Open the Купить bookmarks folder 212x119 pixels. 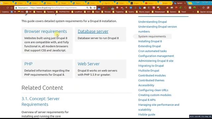coord(130,12)
